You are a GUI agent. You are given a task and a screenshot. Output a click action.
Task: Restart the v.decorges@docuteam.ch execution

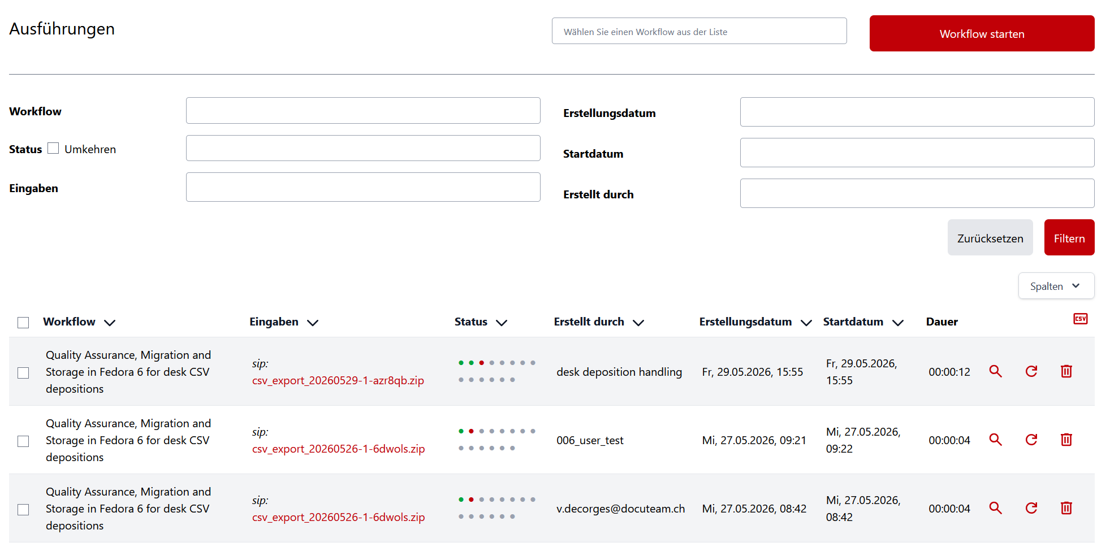click(1031, 508)
